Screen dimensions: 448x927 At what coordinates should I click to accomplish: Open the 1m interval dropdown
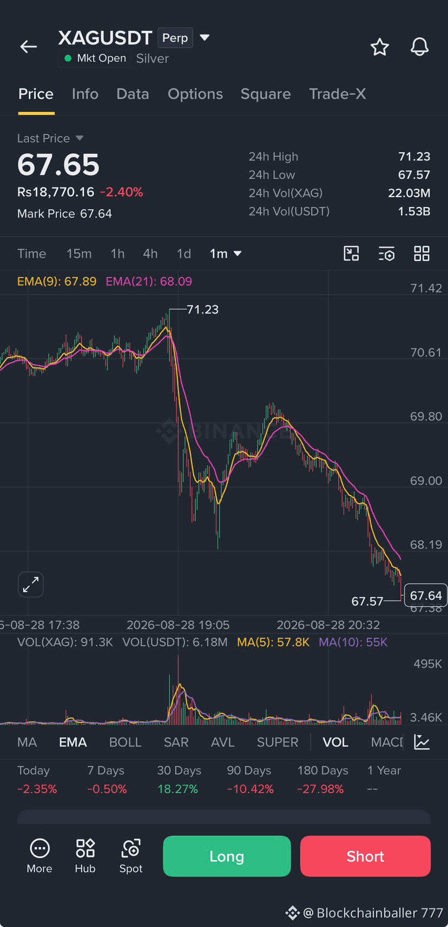(x=226, y=254)
